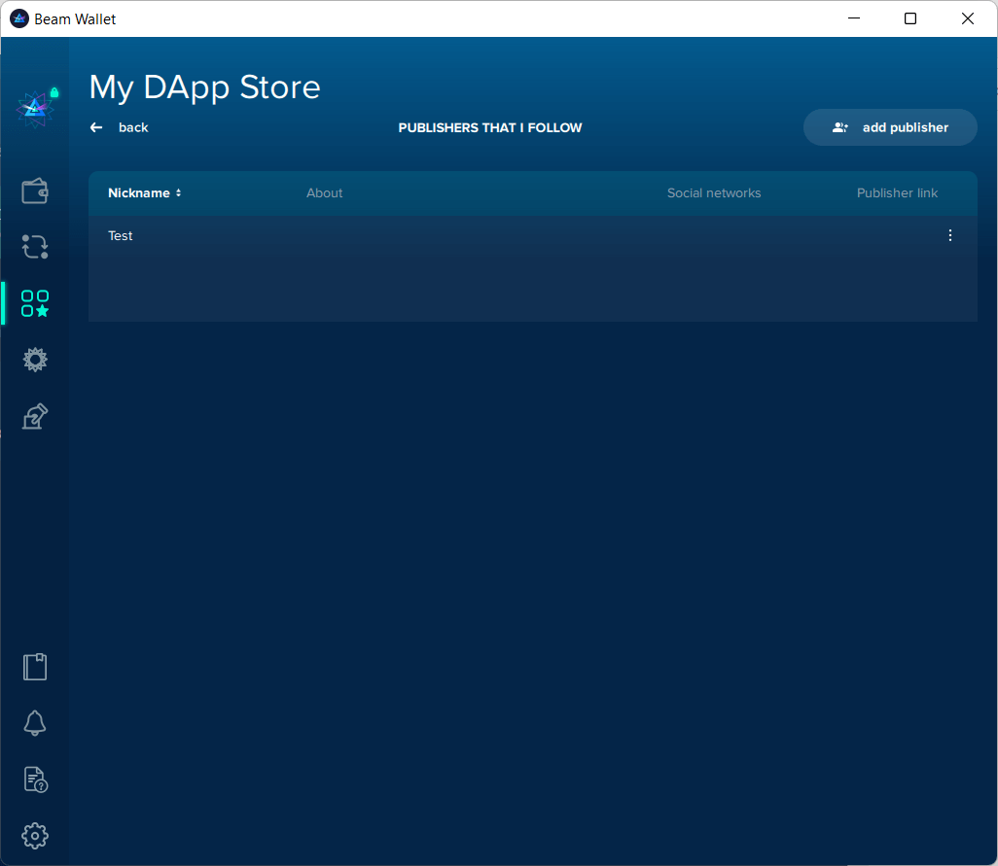Sort publishers by Nickname column

click(x=144, y=193)
